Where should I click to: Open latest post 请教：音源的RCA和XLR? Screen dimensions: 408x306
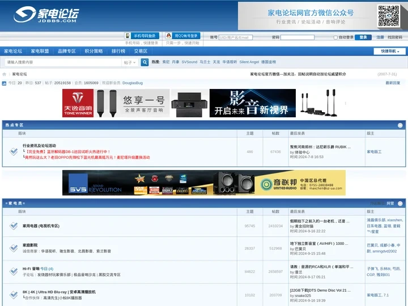point(322,267)
